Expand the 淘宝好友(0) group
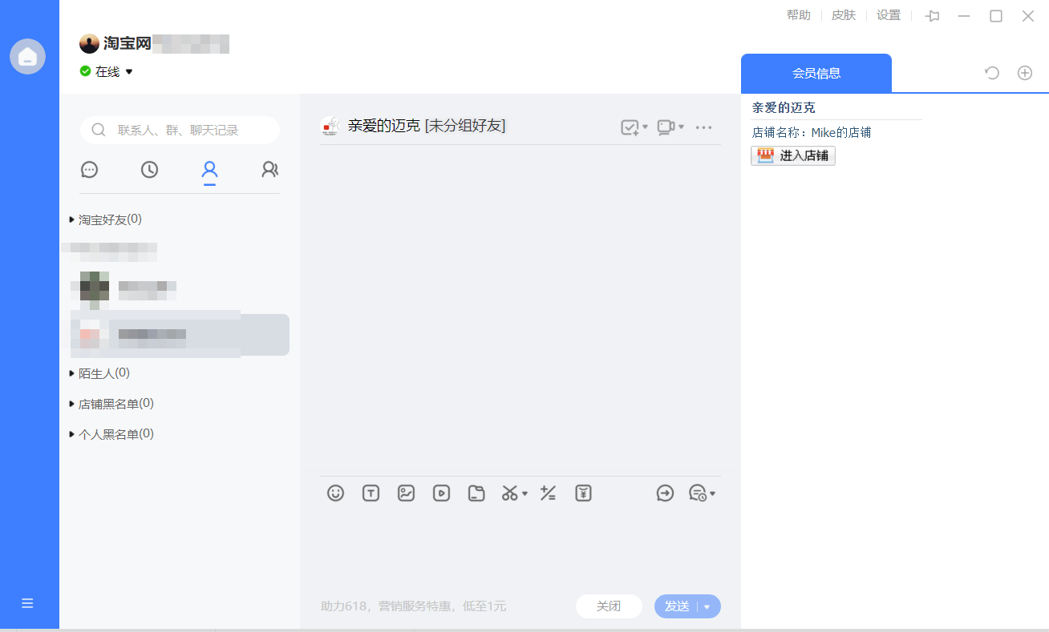1049x632 pixels. click(x=104, y=219)
